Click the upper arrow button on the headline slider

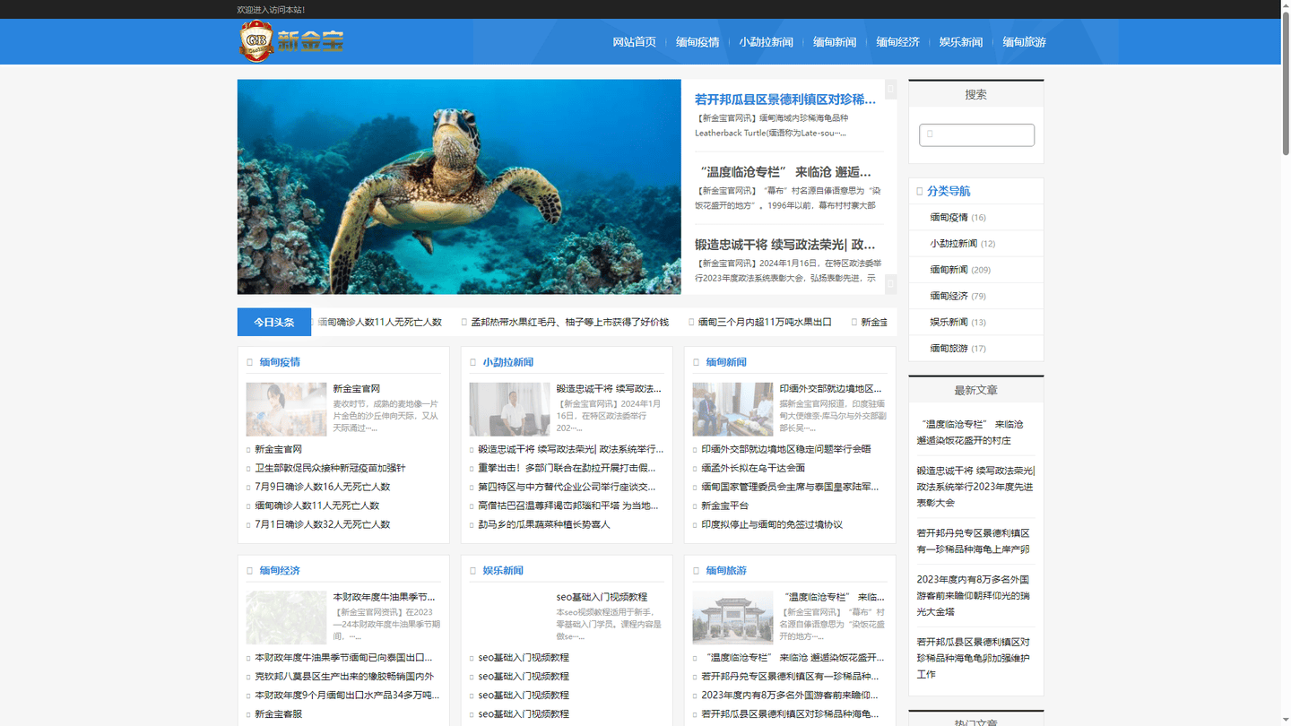890,89
